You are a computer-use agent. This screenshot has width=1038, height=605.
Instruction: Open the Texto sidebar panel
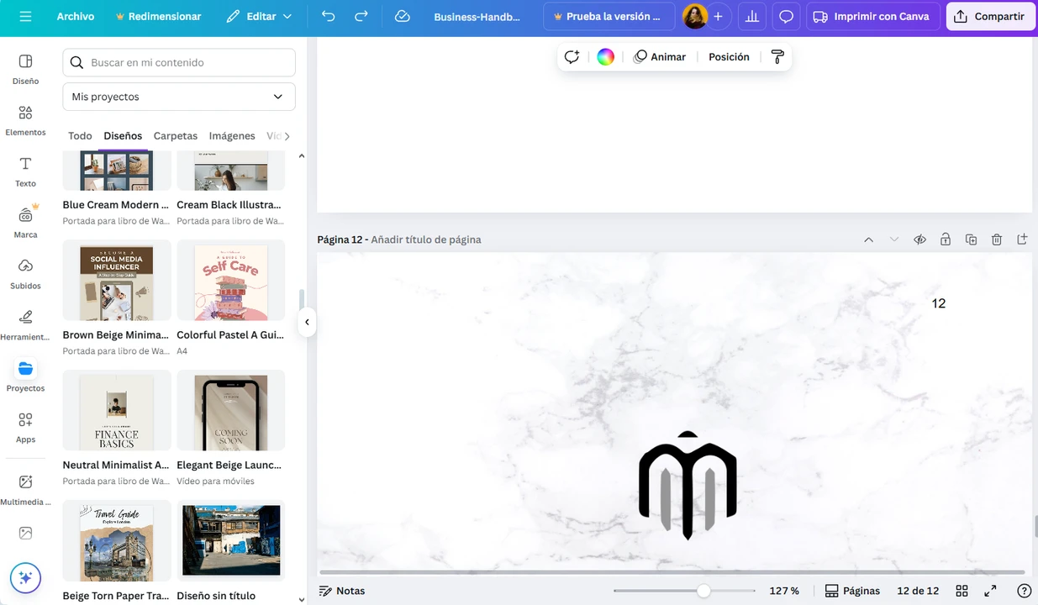pos(25,171)
